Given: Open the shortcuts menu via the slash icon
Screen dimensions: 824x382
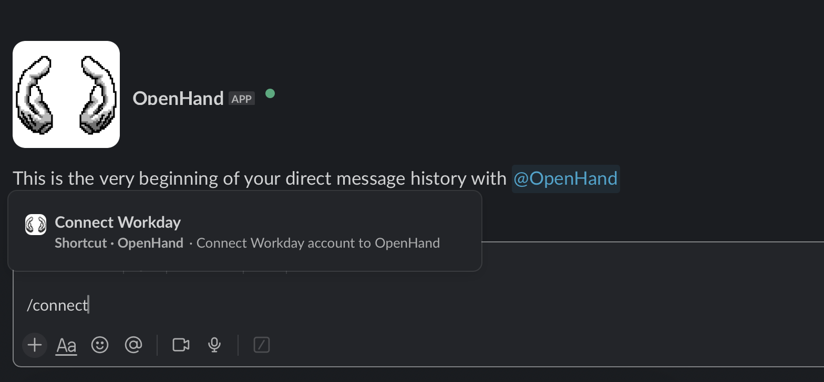Looking at the screenshot, I should 261,345.
